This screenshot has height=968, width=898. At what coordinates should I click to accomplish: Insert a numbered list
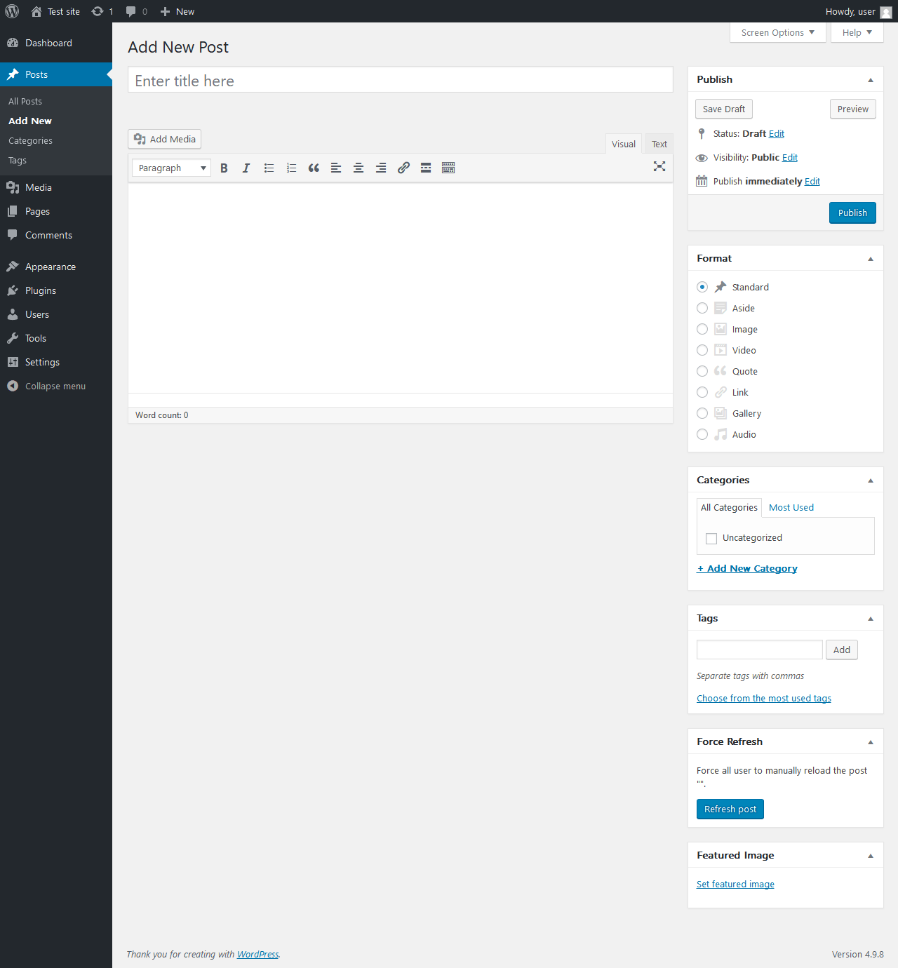[291, 168]
